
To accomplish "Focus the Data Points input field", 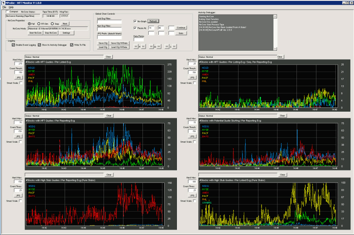I will pyautogui.click(x=139, y=39).
